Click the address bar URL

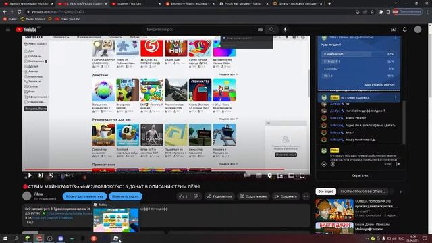click(58, 12)
